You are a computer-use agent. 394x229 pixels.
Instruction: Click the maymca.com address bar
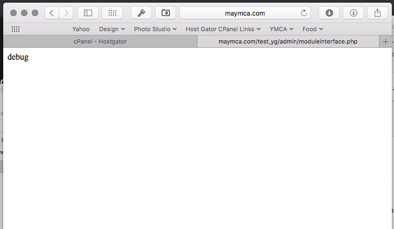point(244,13)
